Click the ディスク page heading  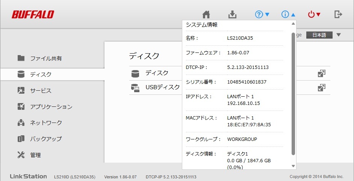(144, 56)
